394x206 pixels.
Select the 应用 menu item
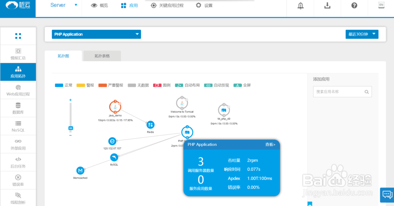pyautogui.click(x=129, y=5)
